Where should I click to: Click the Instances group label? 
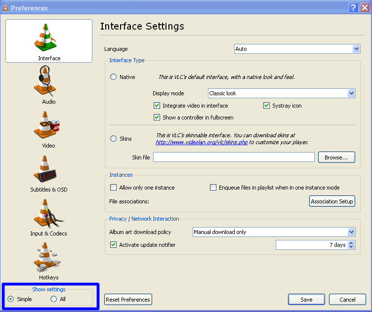[121, 175]
